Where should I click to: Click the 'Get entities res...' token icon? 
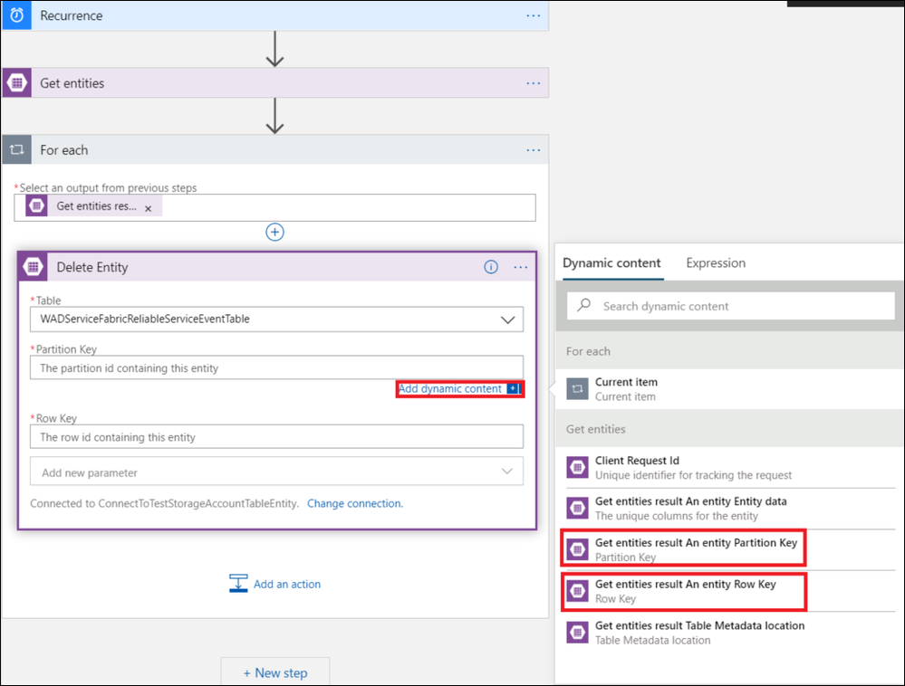pos(36,205)
